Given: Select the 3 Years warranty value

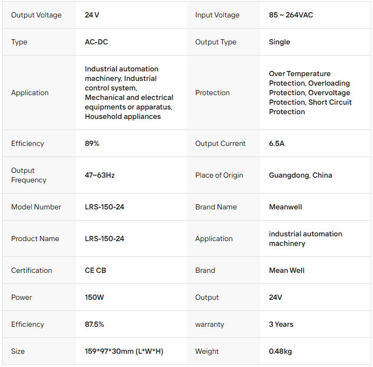Looking at the screenshot, I should click(281, 324).
